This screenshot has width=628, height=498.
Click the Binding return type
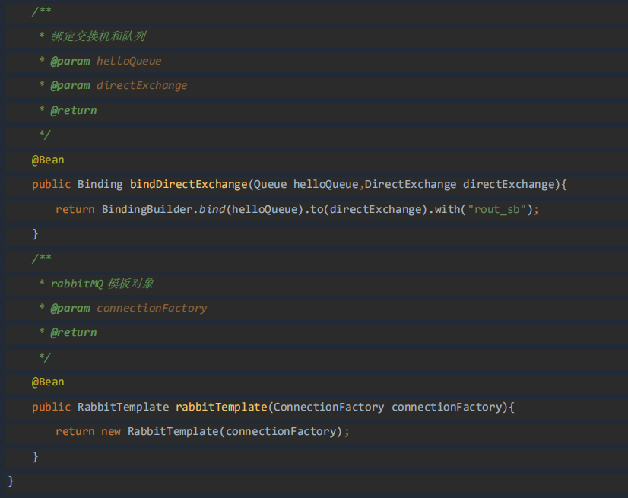(x=100, y=184)
